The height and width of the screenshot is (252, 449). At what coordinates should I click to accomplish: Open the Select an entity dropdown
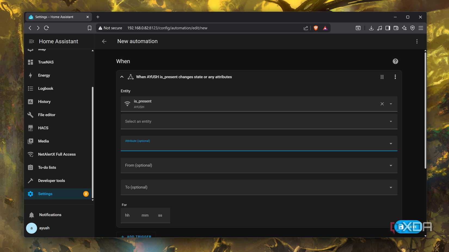click(x=259, y=121)
